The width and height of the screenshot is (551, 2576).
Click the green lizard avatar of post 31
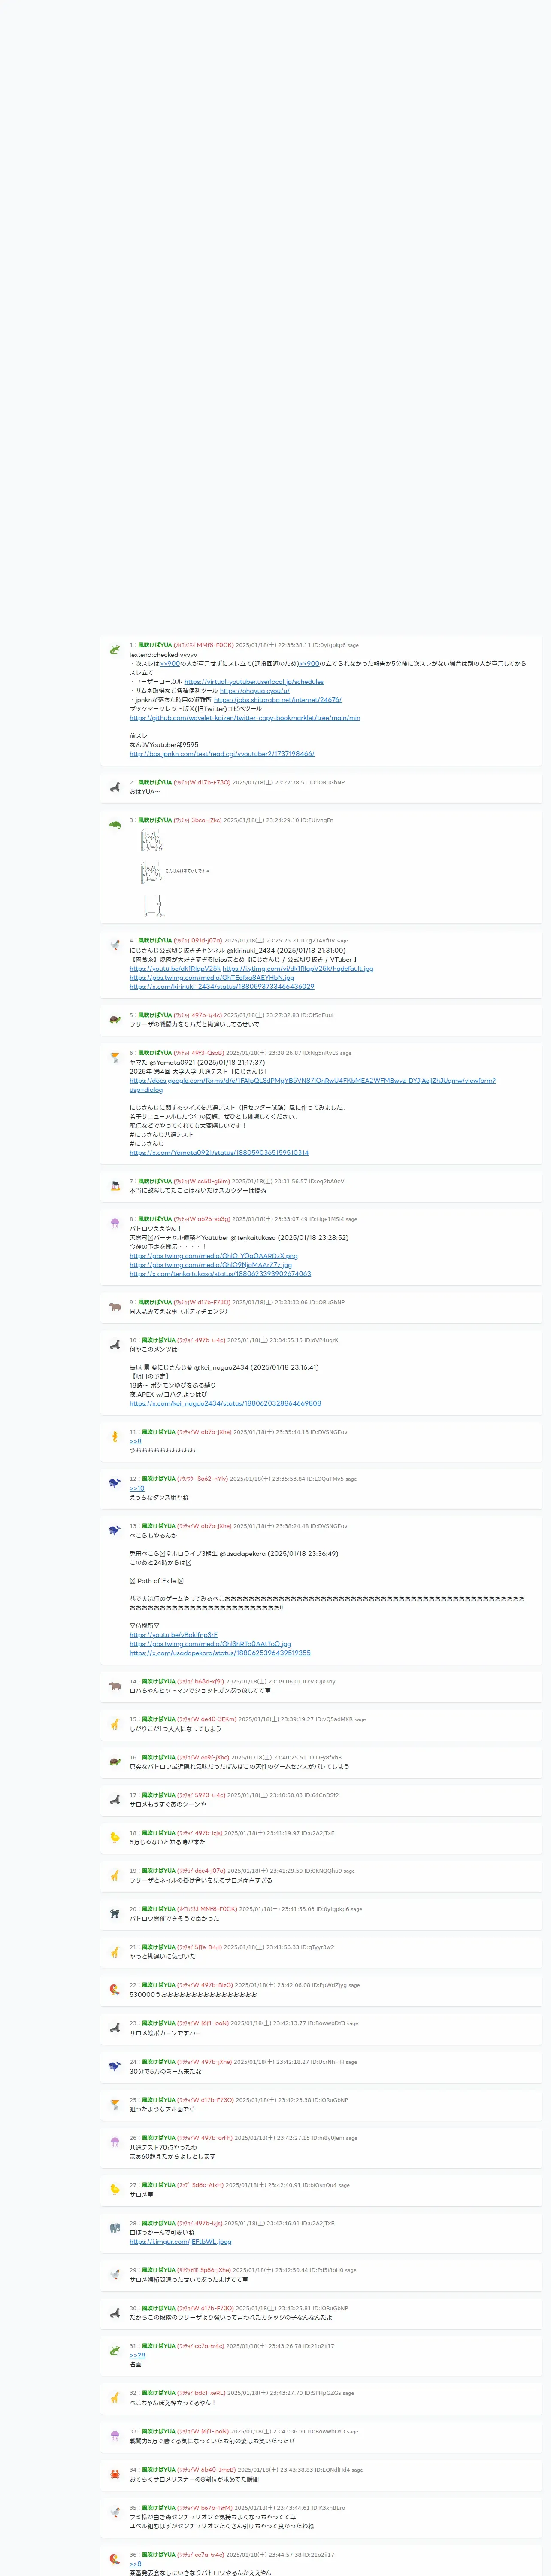click(115, 2351)
